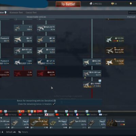136x136 pixels.
Task: Click the Premium vehicles header
Action: (132, 17)
